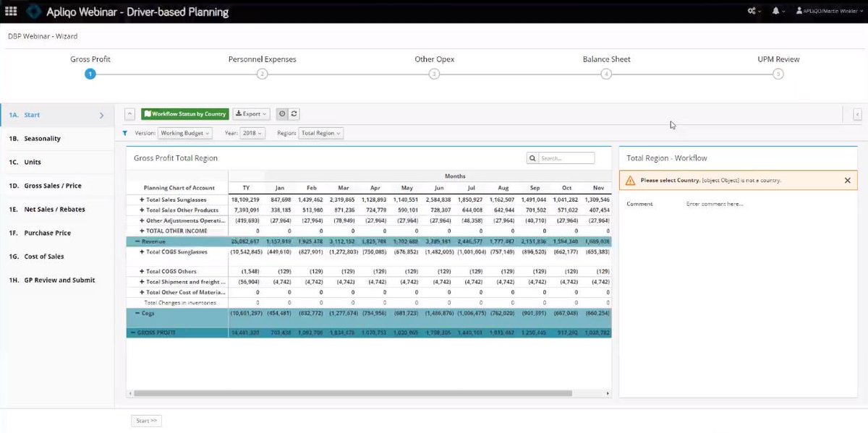This screenshot has height=433, width=868.
Task: Select Total Changes in inventories row label
Action: tap(180, 303)
